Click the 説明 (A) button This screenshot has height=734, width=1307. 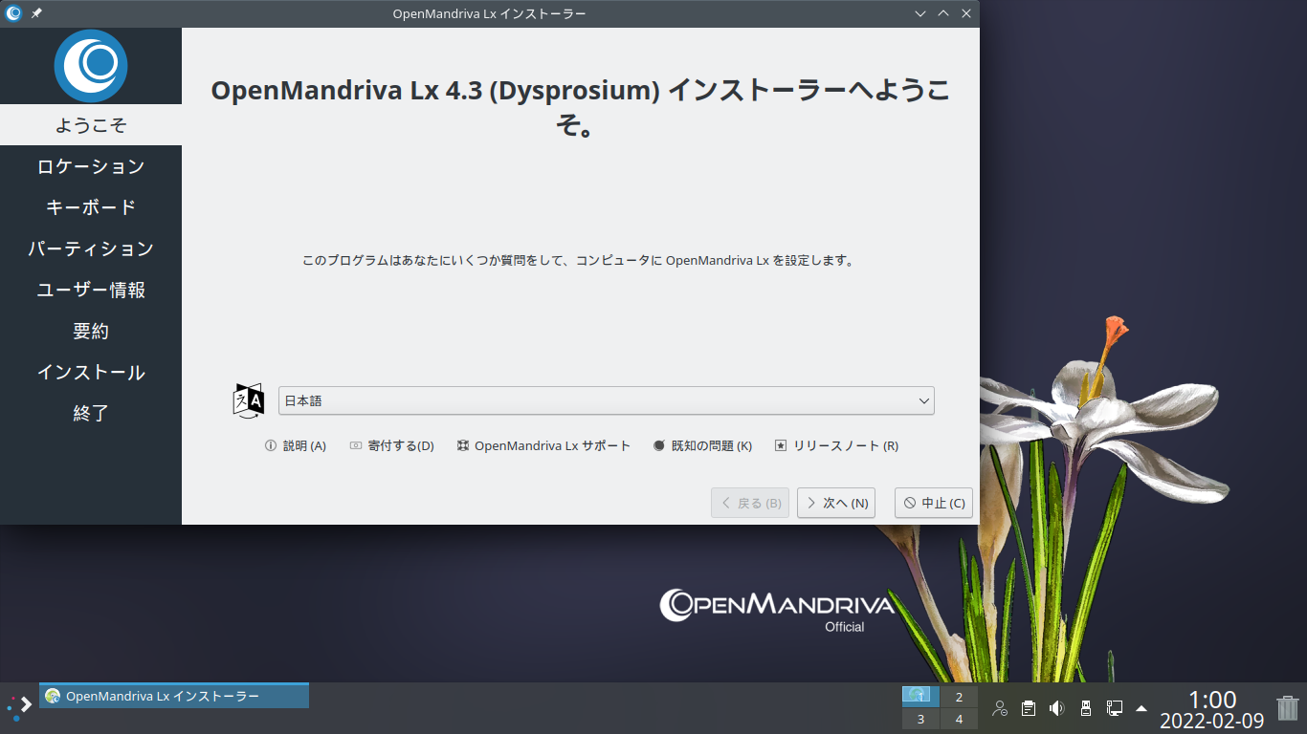[296, 445]
